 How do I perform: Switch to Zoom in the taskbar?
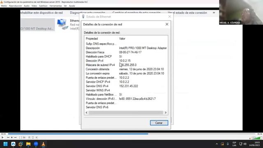point(36,144)
